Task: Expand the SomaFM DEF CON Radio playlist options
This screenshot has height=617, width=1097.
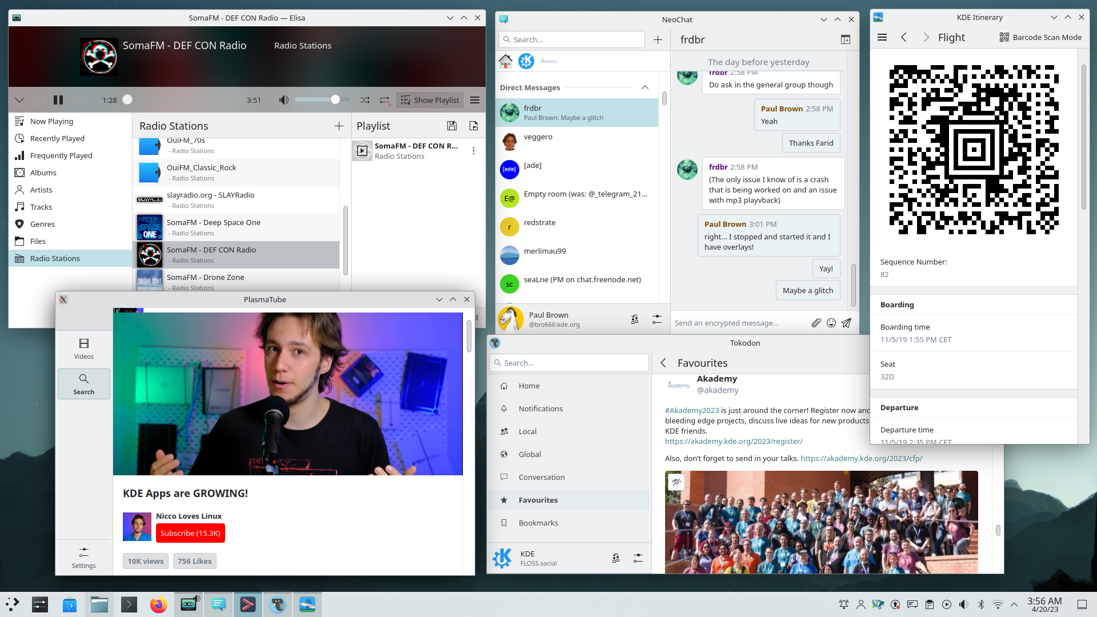Action: [x=473, y=151]
